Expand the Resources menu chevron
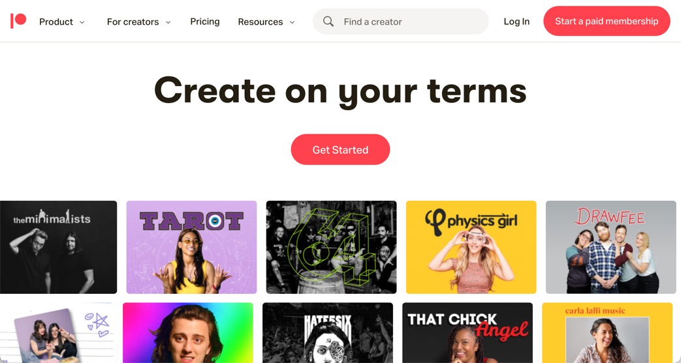 click(293, 22)
